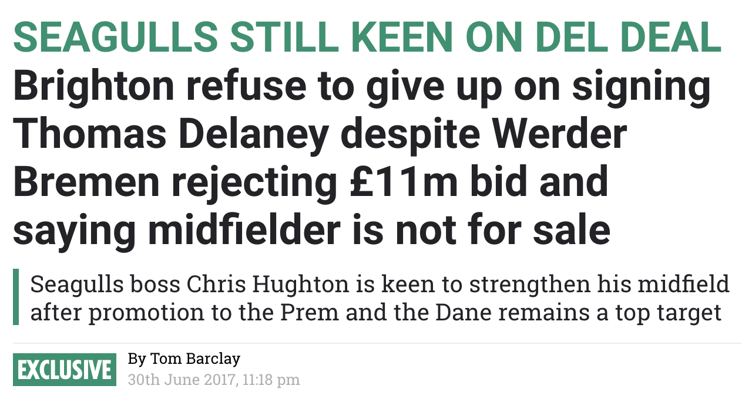
Task: Click the grey divider line above the byline
Action: tap(376, 343)
